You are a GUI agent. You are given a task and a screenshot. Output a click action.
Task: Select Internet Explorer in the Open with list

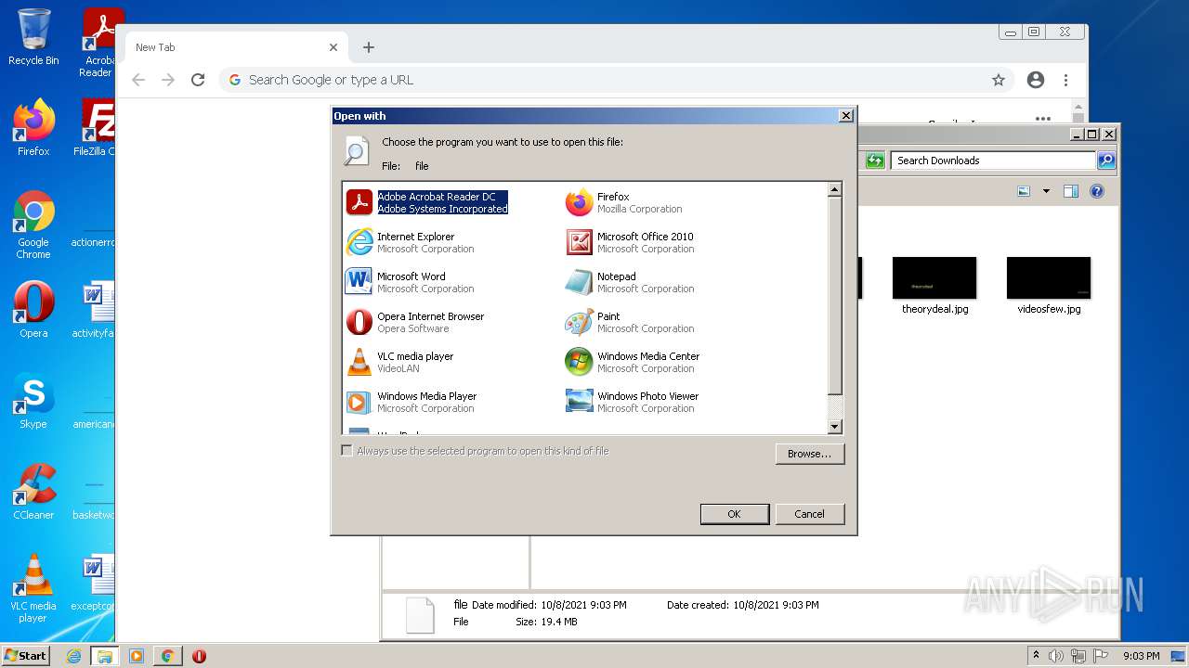[410, 242]
